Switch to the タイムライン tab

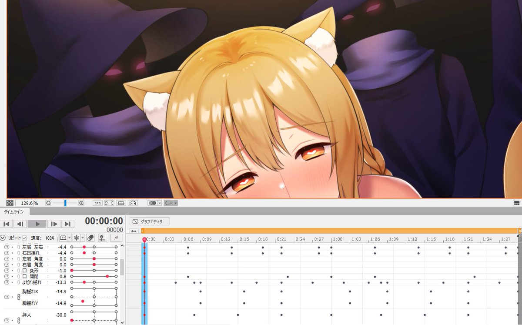[14, 212]
